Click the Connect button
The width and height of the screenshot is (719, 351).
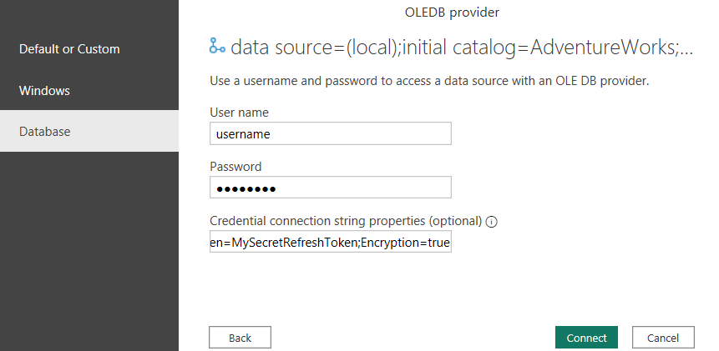coord(586,338)
